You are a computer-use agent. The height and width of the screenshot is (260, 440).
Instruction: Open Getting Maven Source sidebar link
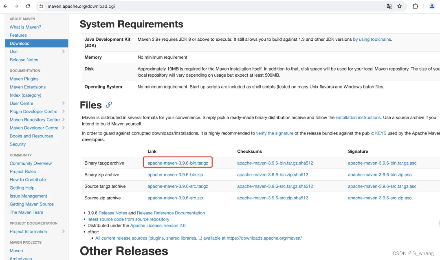32,204
